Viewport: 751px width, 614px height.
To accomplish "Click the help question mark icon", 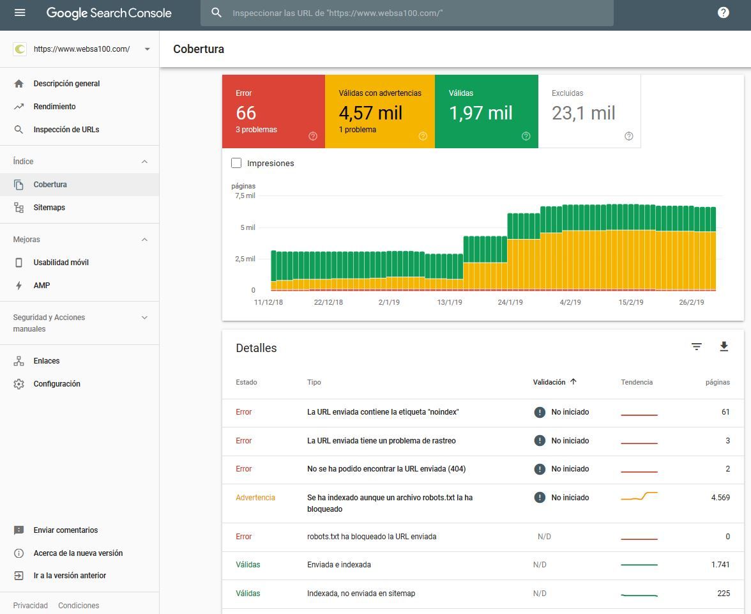I will tap(723, 13).
